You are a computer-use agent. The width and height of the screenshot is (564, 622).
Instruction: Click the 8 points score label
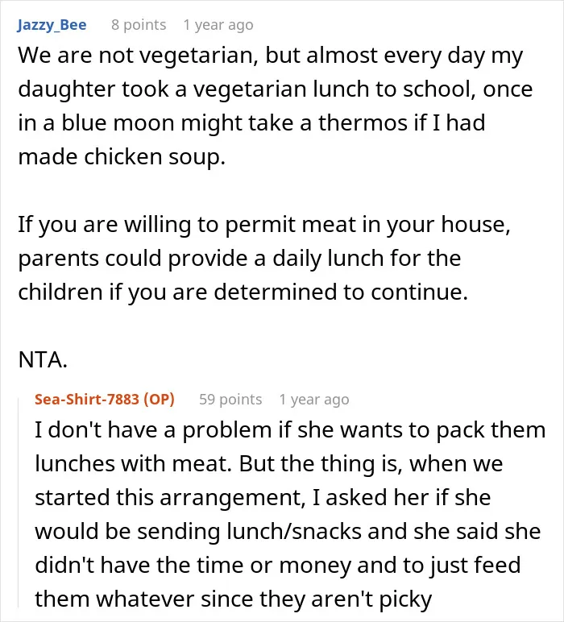tap(139, 25)
